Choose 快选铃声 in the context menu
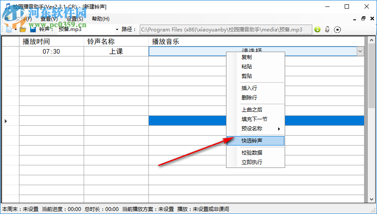Image resolution: width=377 pixels, height=214 pixels. 256,141
